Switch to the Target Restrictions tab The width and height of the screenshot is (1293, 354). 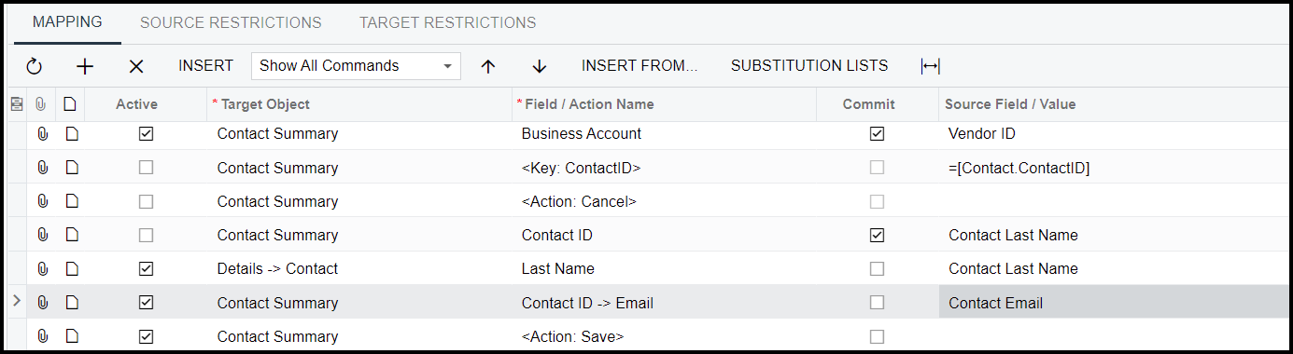pos(448,22)
